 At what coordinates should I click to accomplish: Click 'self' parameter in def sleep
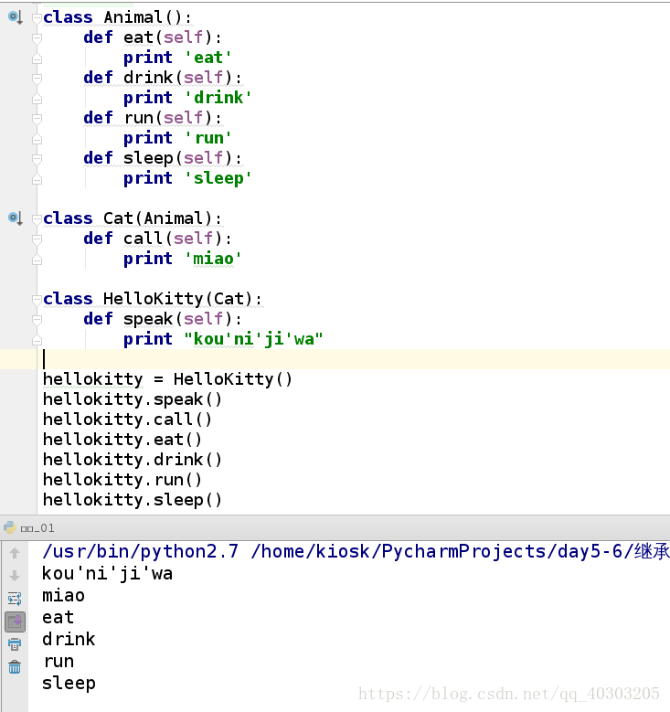point(203,158)
